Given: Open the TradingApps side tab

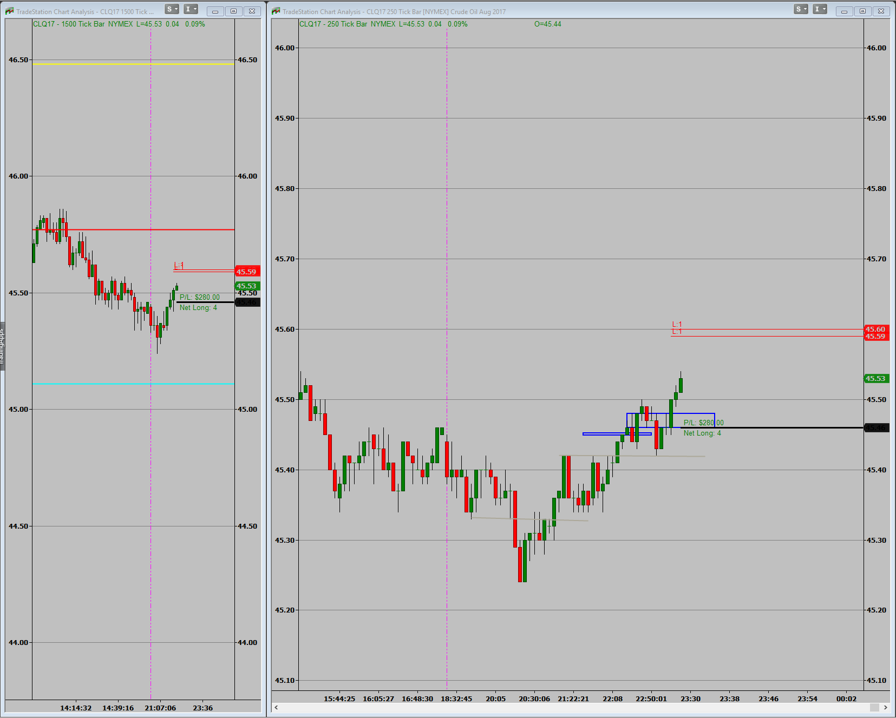Looking at the screenshot, I should coord(2,346).
